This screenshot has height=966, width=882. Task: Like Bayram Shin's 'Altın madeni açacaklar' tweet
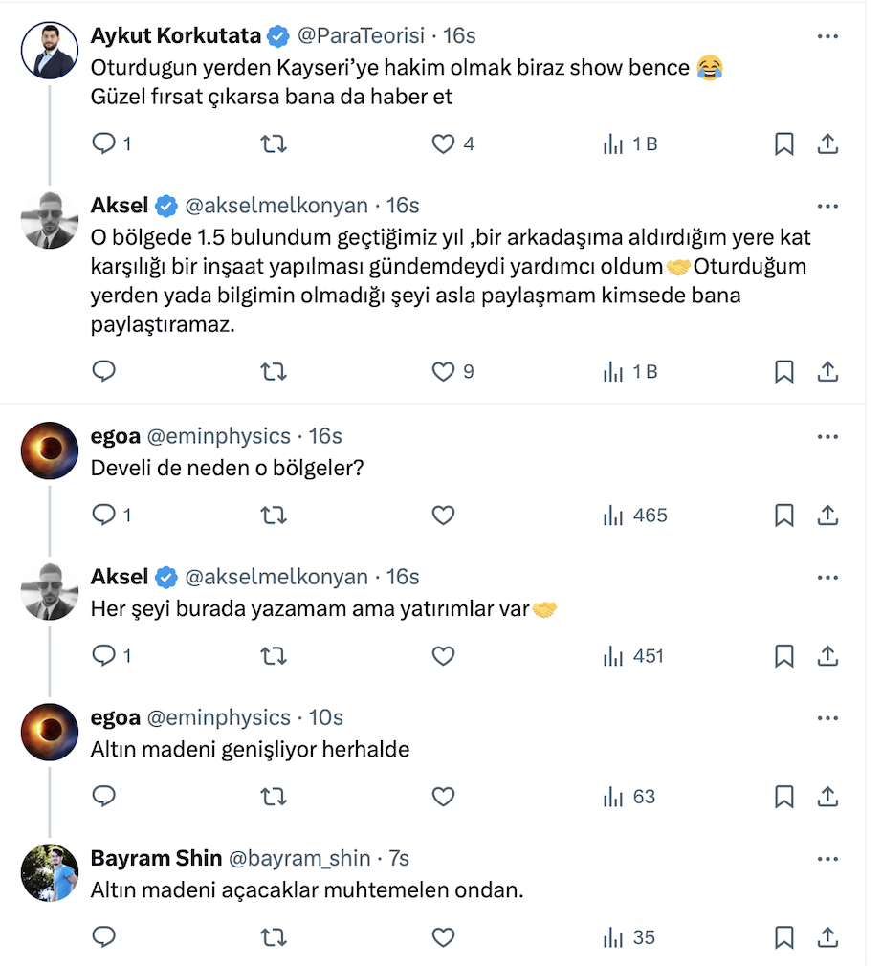[x=443, y=937]
